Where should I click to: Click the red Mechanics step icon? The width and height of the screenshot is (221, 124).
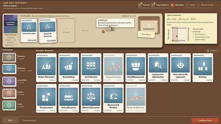(172, 5)
